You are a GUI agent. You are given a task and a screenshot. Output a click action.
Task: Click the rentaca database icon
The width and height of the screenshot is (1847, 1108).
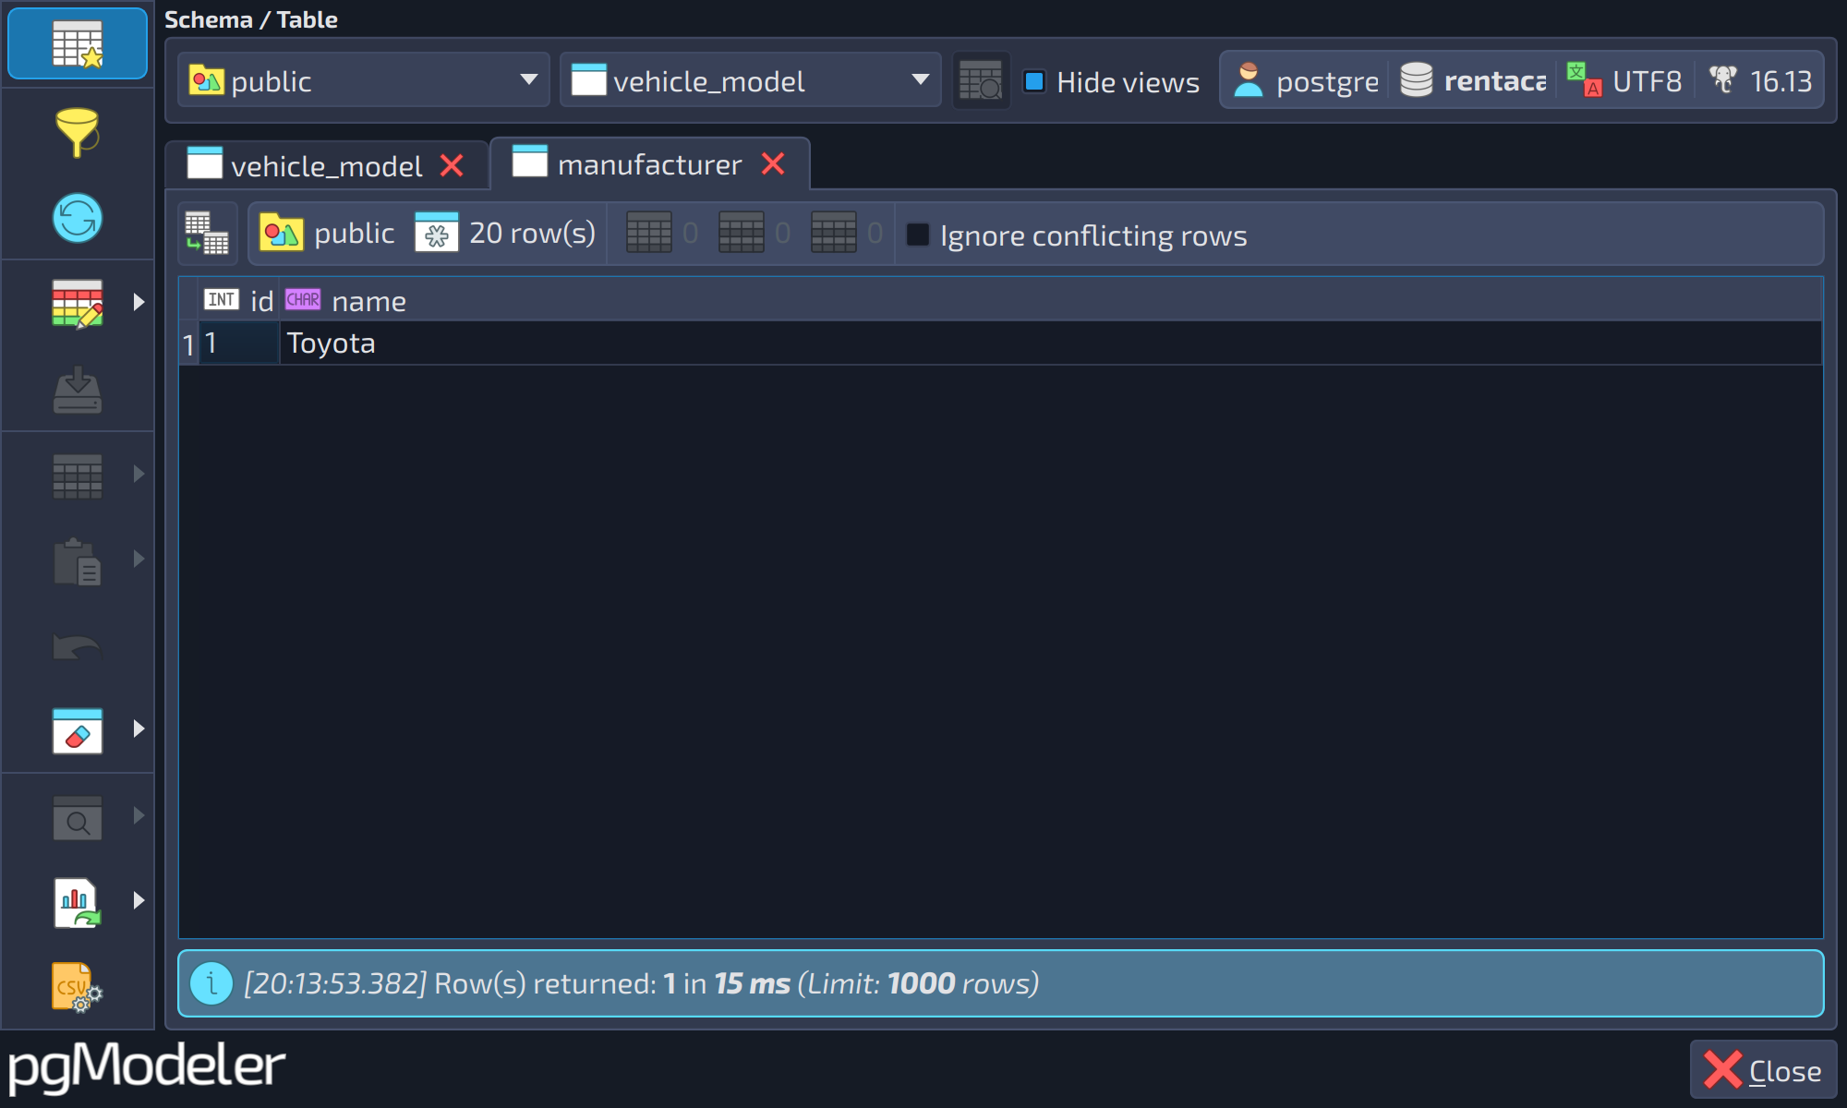point(1416,80)
